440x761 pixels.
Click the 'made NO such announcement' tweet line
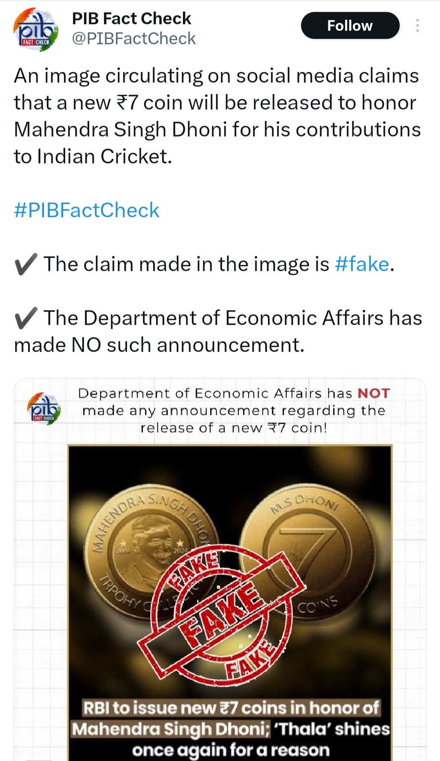pyautogui.click(x=159, y=345)
